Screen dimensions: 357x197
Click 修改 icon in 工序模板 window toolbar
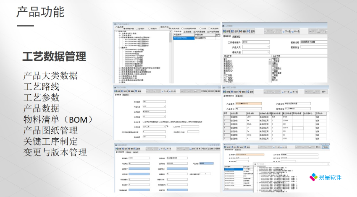(232, 31)
